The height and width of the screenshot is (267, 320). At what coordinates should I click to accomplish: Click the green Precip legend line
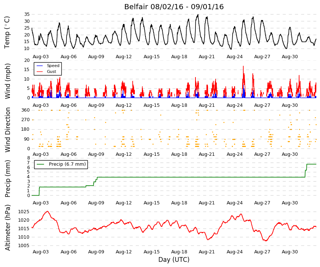tap(40, 164)
